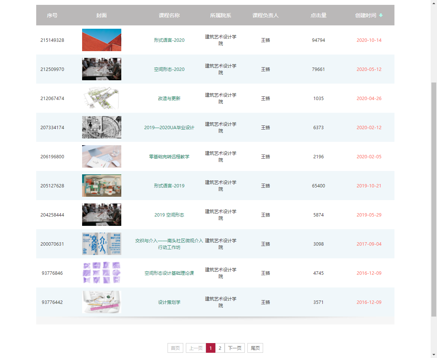Select course ID 206196800

[52, 157]
